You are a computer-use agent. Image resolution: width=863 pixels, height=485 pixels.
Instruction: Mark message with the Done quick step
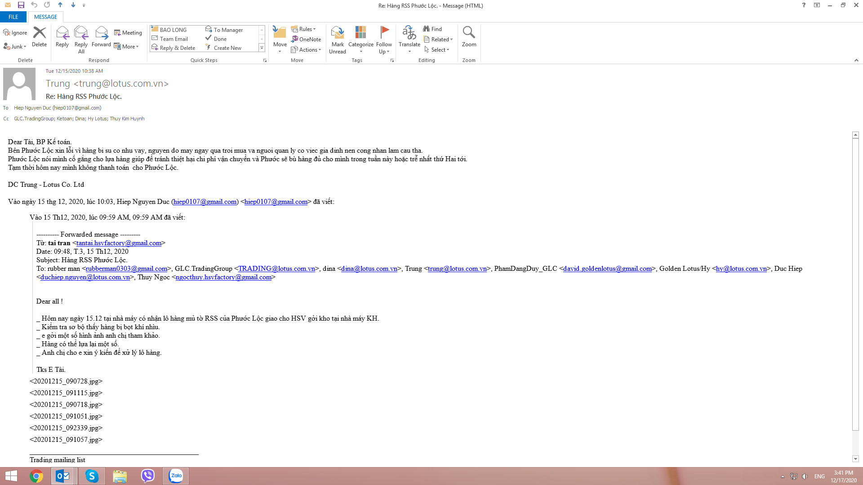[216, 39]
